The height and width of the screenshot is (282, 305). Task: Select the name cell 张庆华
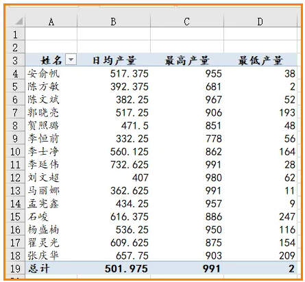click(51, 255)
